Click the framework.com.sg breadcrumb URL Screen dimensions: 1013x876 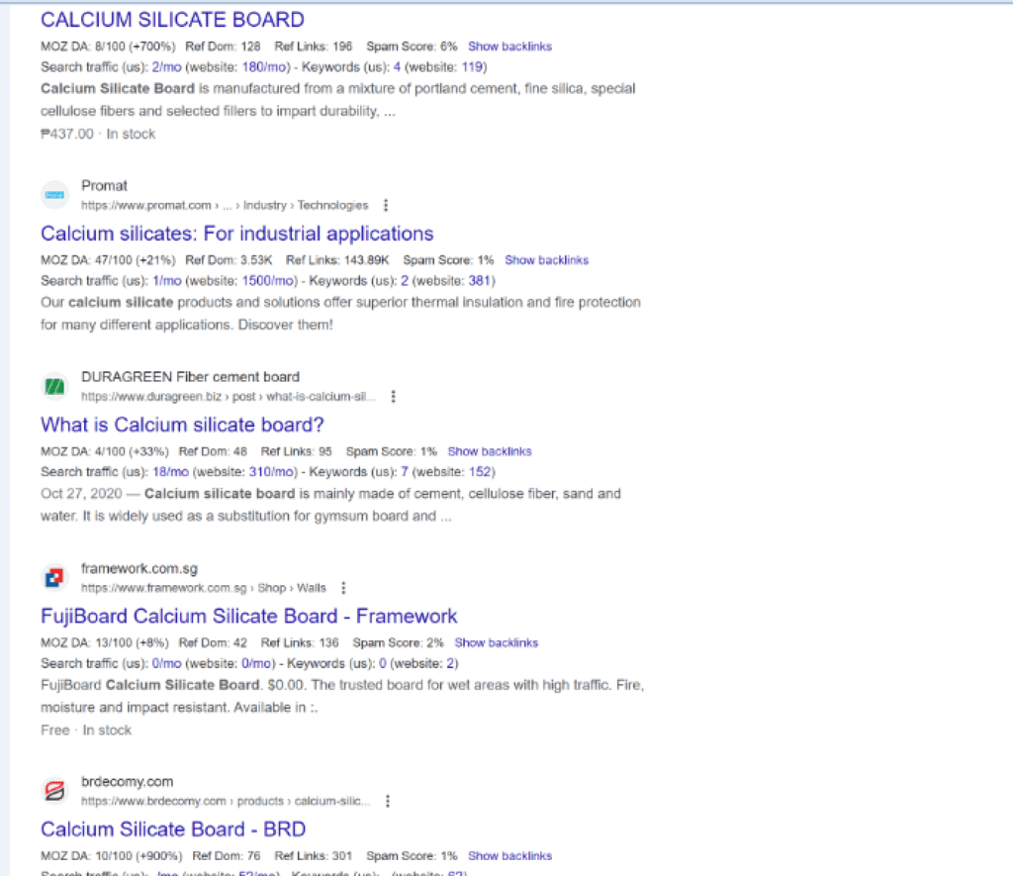[204, 588]
